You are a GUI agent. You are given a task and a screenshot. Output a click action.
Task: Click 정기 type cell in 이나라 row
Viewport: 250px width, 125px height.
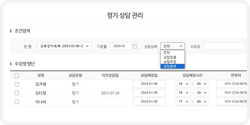(x=75, y=102)
